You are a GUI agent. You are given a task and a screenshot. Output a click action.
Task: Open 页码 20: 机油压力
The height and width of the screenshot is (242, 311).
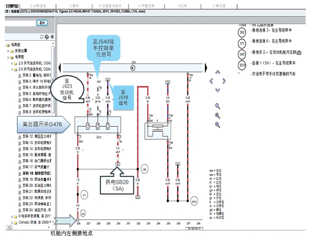(37, 186)
